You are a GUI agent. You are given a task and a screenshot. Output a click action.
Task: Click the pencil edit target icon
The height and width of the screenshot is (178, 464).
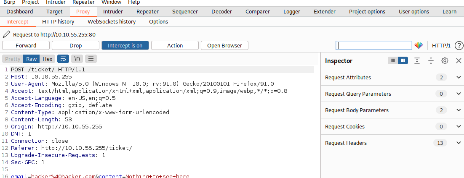tap(7, 34)
